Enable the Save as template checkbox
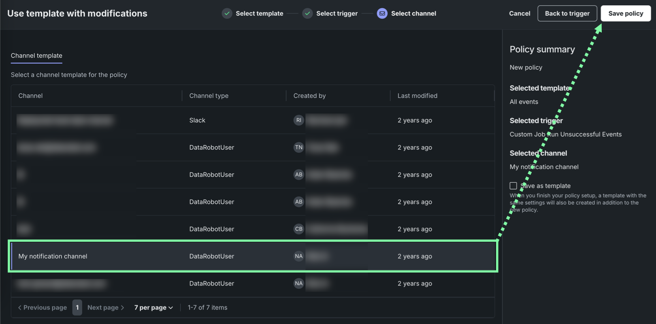This screenshot has height=324, width=656. (513, 186)
